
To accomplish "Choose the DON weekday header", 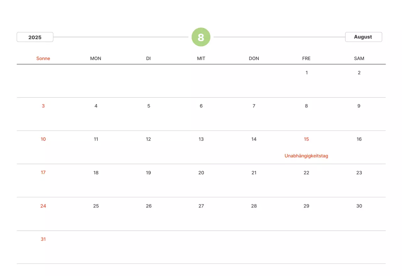I will (x=254, y=58).
